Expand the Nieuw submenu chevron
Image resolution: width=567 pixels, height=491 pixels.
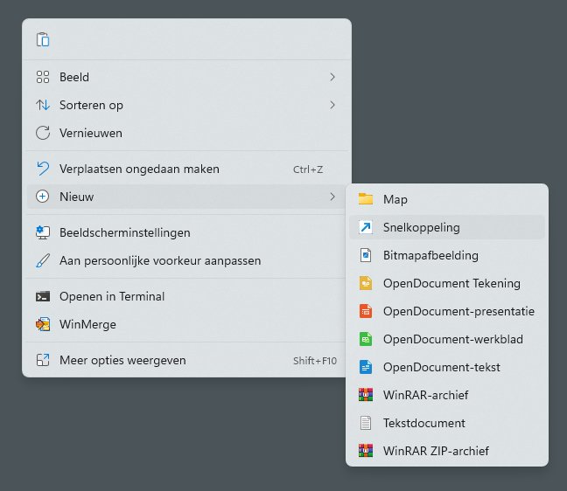point(332,197)
